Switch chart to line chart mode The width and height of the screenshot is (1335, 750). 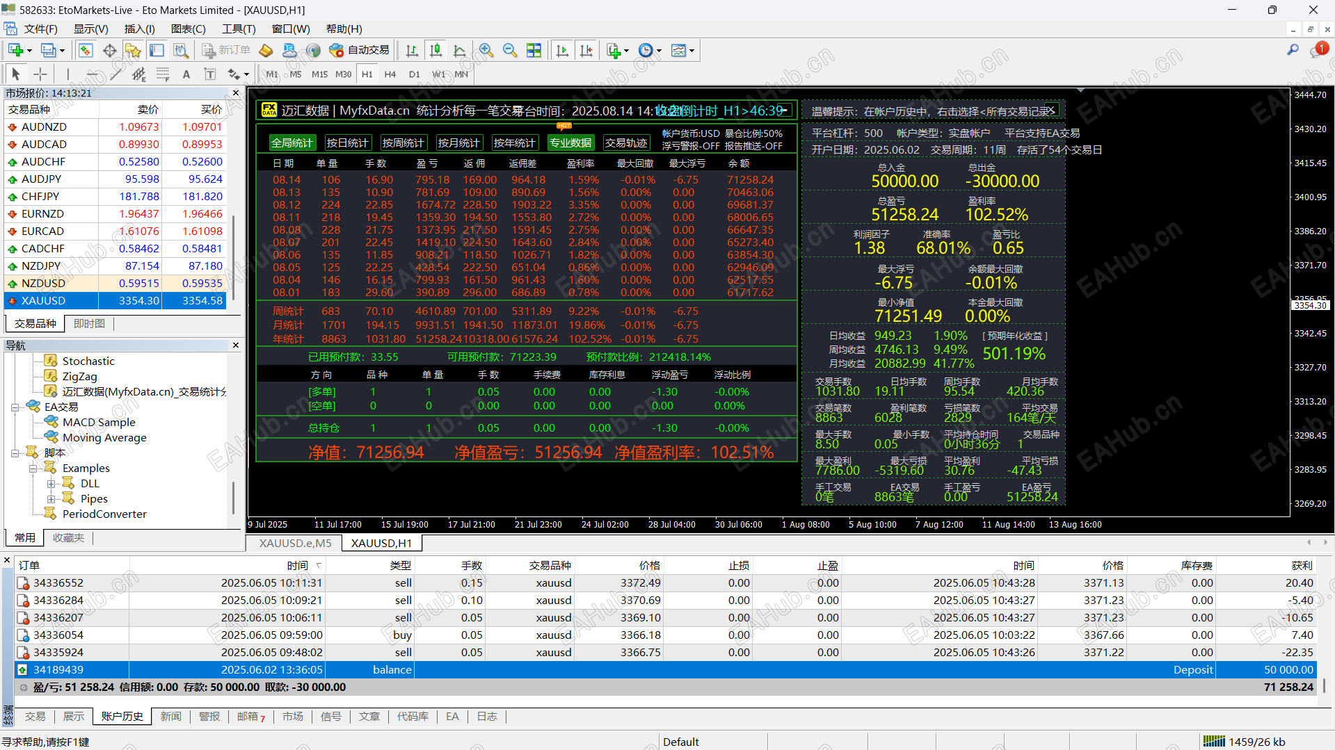click(459, 50)
